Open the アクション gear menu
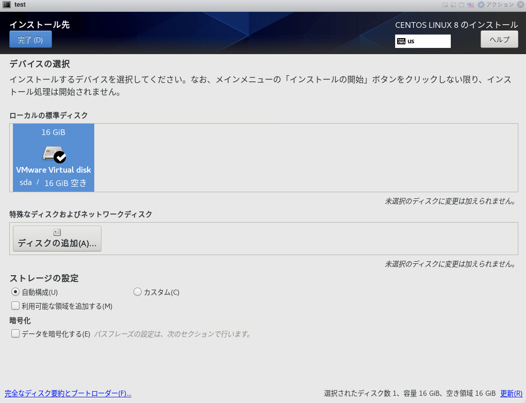This screenshot has height=403, width=526. (496, 5)
